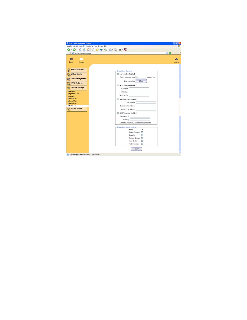
Task: Click the page vertical scrollbar
Action: coord(180,108)
